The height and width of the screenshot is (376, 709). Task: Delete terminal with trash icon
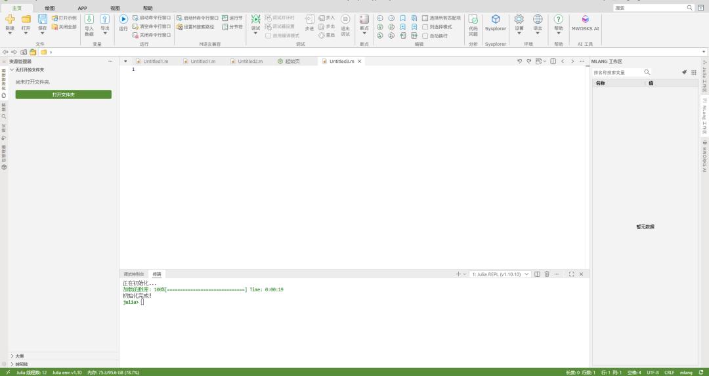click(547, 274)
